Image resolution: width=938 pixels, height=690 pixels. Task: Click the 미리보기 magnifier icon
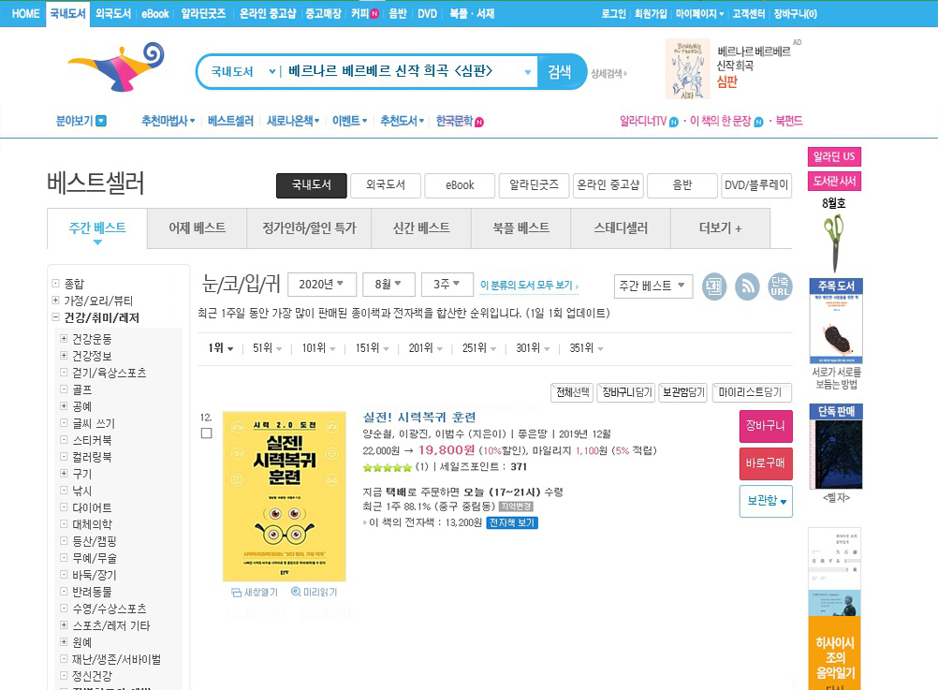(x=296, y=592)
